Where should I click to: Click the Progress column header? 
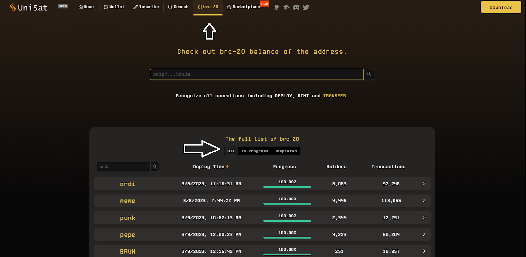[284, 167]
